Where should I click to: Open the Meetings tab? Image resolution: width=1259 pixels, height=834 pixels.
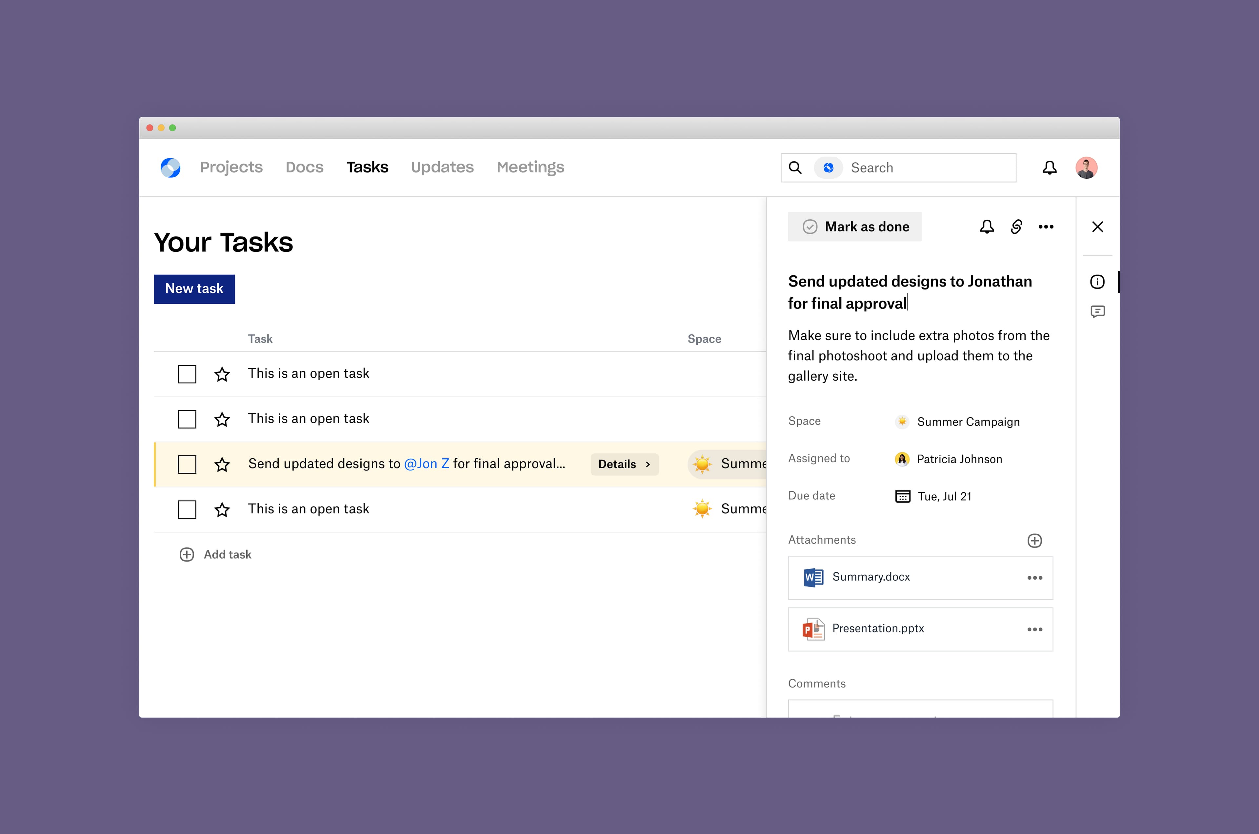(530, 168)
